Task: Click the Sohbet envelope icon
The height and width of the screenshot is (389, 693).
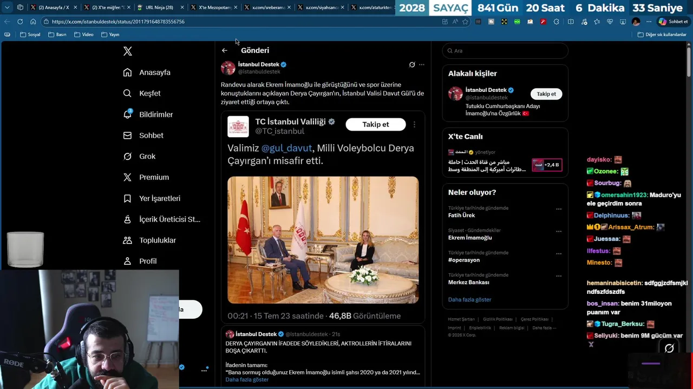Action: pyautogui.click(x=127, y=136)
